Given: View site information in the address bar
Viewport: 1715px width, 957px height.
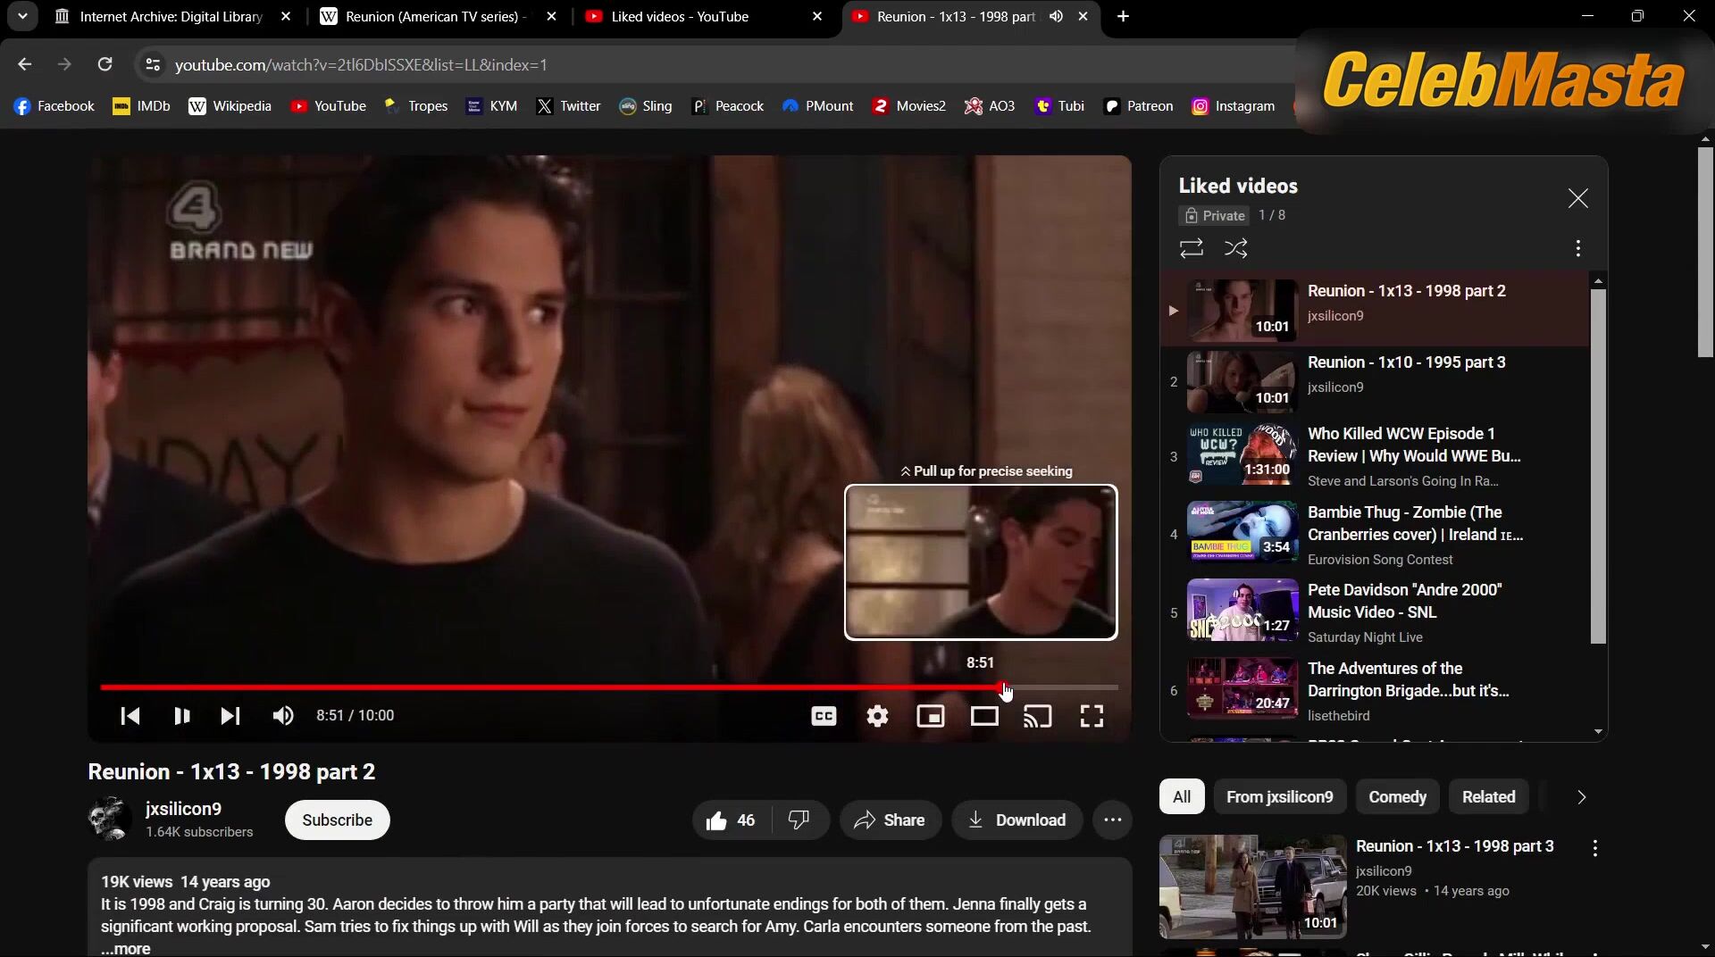Looking at the screenshot, I should pos(153,64).
